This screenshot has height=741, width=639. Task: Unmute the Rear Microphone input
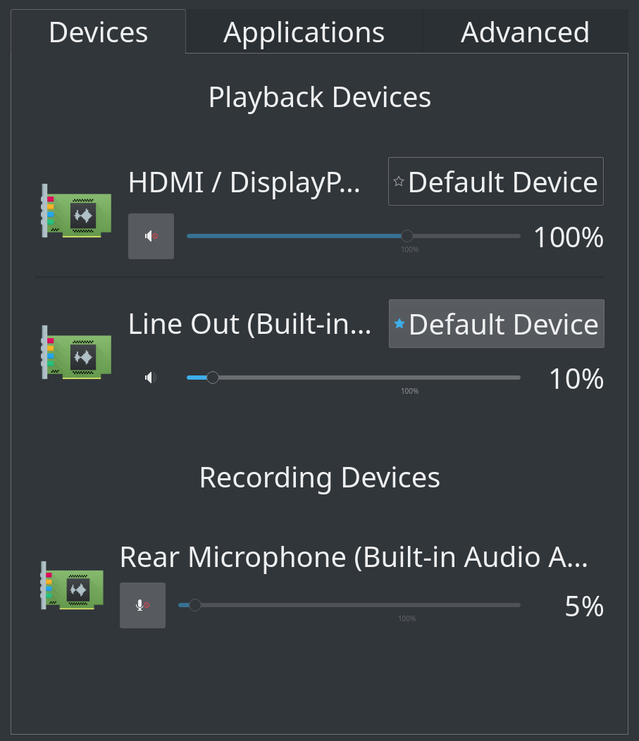143,605
